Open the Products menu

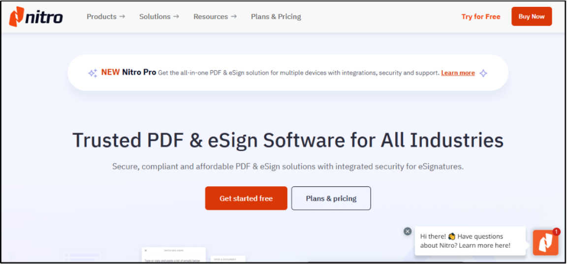[x=106, y=17]
